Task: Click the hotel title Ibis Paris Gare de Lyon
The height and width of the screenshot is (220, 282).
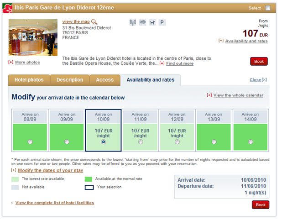Action: tap(64, 8)
